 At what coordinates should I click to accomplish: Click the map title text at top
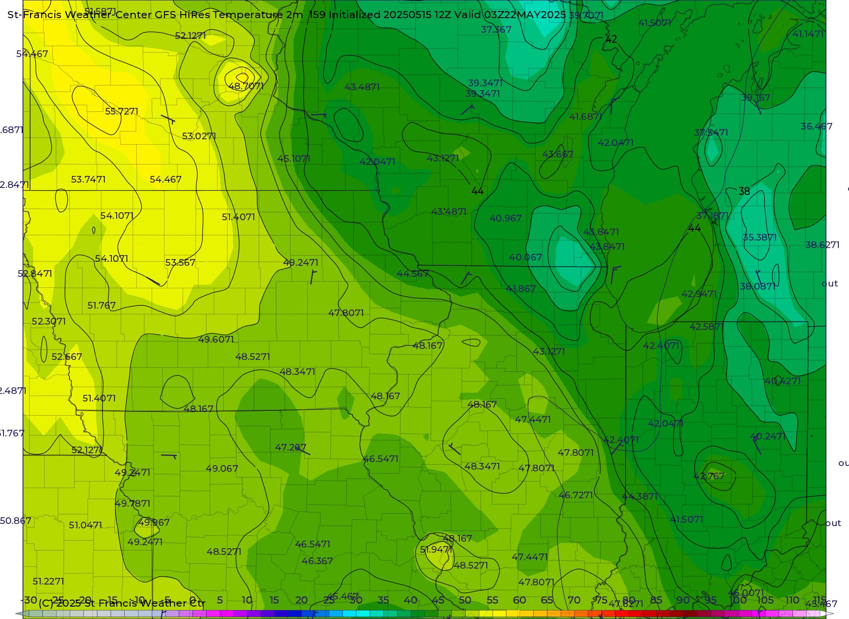[287, 15]
